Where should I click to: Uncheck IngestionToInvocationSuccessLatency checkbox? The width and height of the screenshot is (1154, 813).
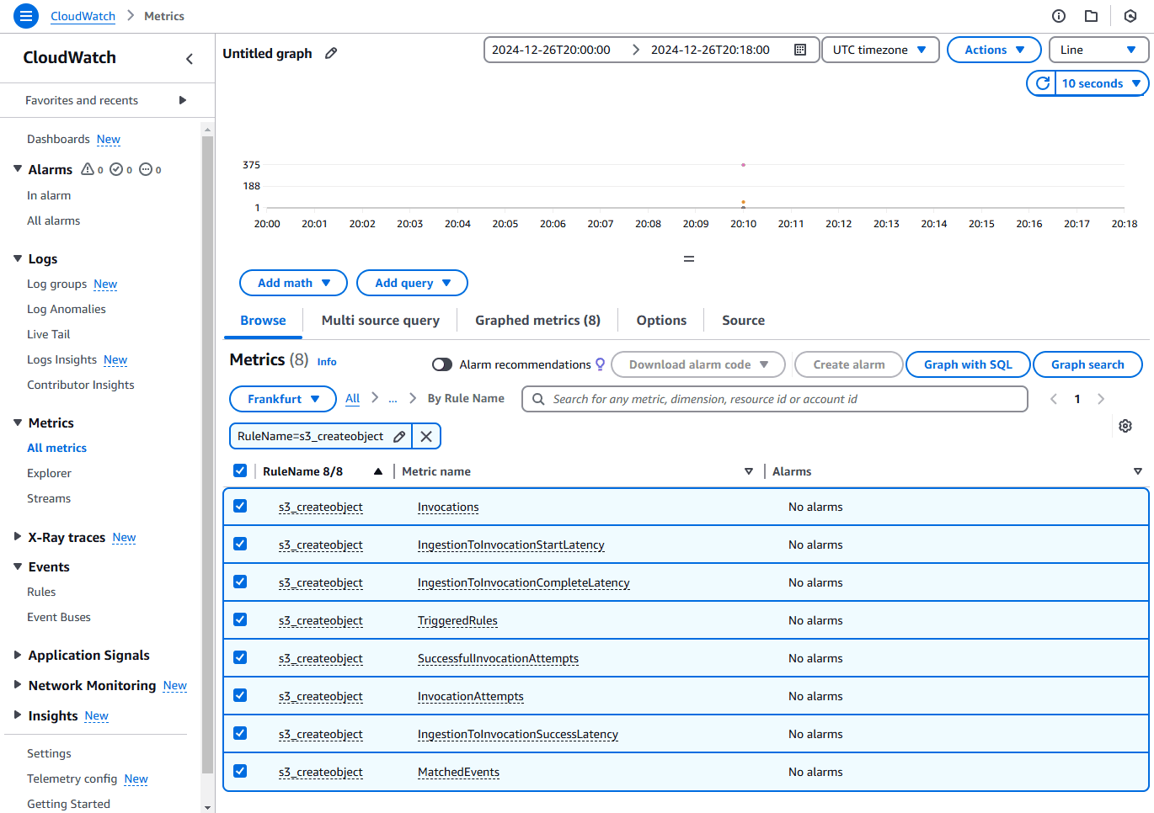pos(240,733)
